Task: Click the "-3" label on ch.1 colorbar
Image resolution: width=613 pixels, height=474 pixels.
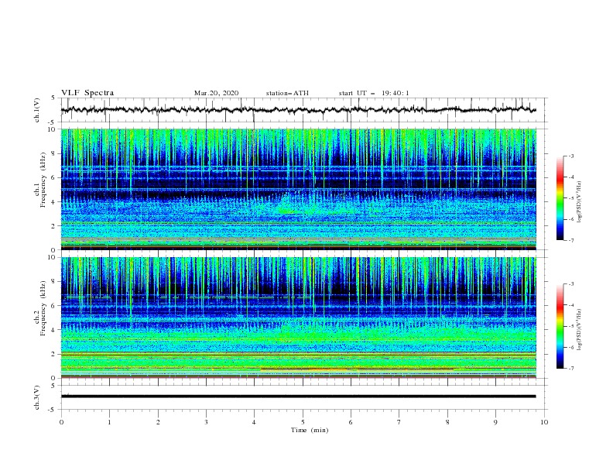Action: (x=571, y=156)
